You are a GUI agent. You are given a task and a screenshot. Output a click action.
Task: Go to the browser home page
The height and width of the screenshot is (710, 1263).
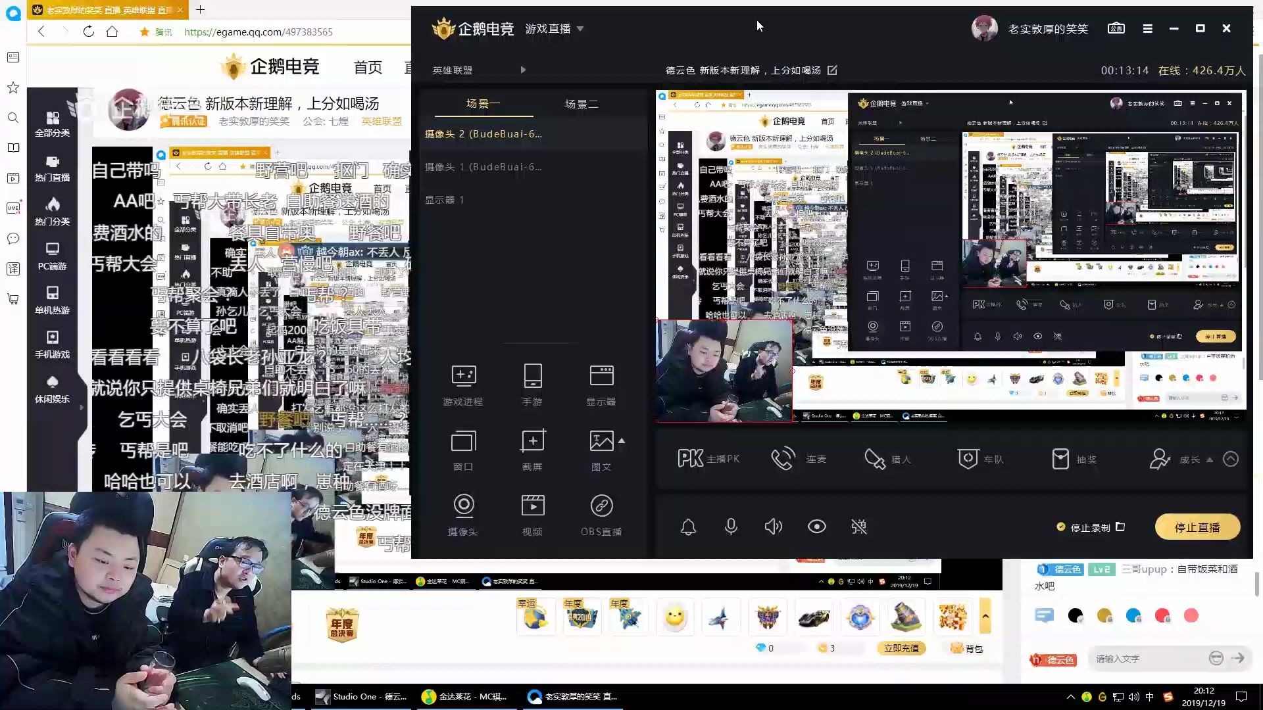click(x=112, y=32)
